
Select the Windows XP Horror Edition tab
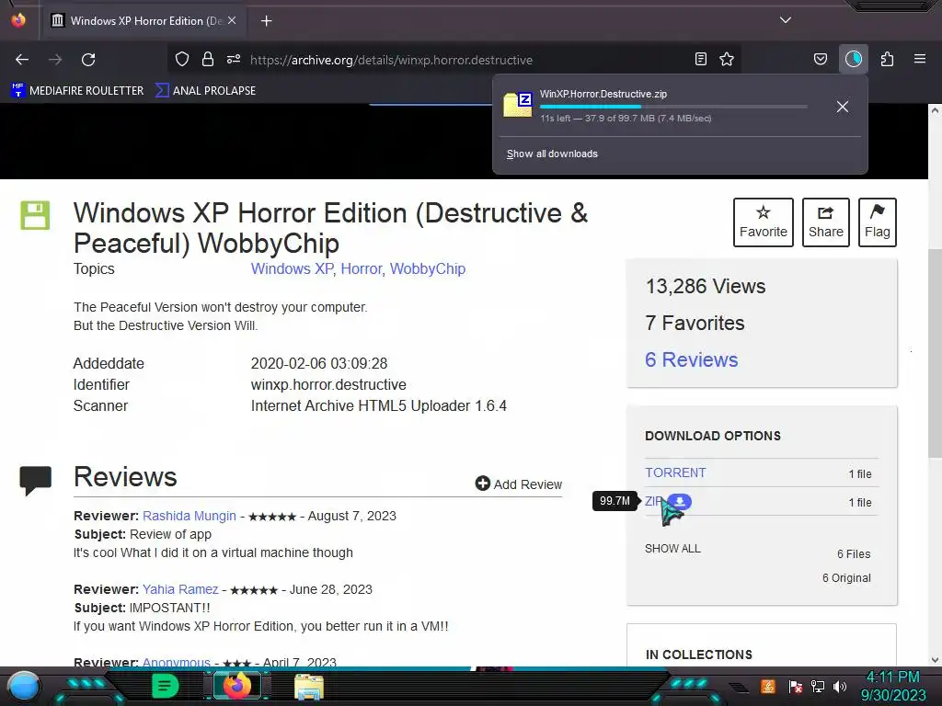pos(144,20)
